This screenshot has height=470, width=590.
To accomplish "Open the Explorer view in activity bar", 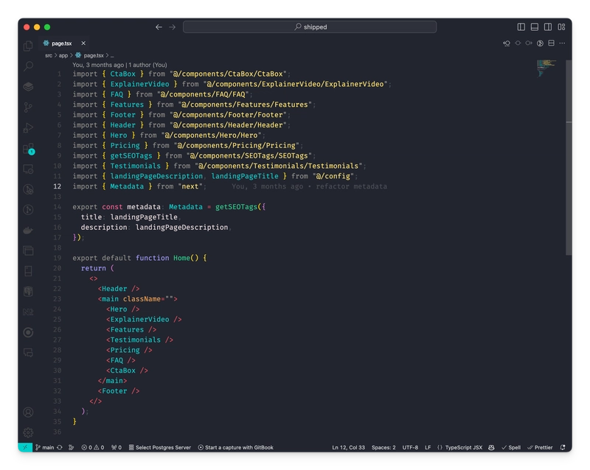I will 28,46.
